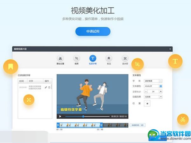Click the right trim handle on timeline

pos(101,125)
